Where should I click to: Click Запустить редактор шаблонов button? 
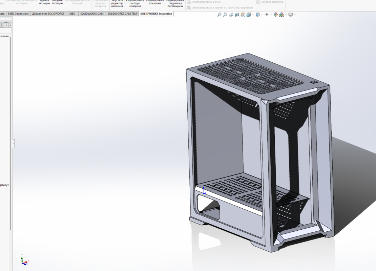(x=117, y=4)
